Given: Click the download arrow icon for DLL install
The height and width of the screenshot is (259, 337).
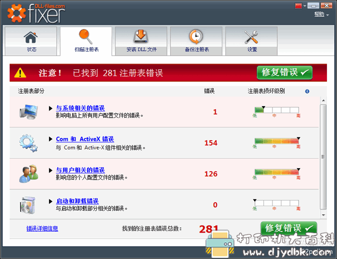Looking at the screenshot, I should (141, 36).
